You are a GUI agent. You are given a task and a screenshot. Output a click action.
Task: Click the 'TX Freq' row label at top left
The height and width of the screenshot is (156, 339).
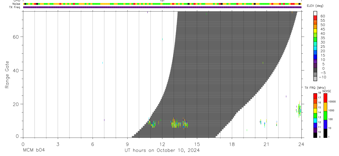pos(15,7)
